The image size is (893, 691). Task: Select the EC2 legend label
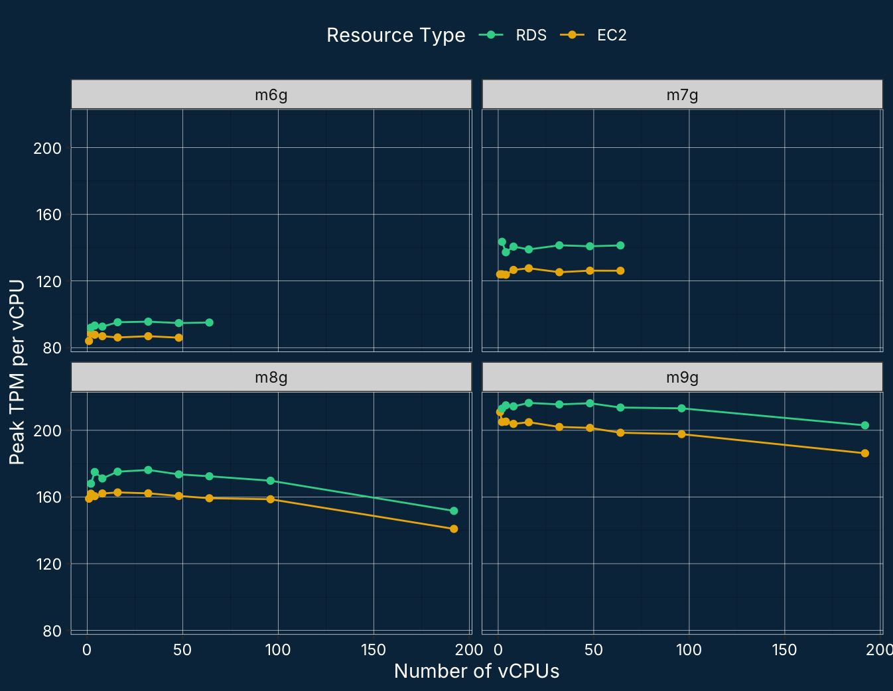612,35
